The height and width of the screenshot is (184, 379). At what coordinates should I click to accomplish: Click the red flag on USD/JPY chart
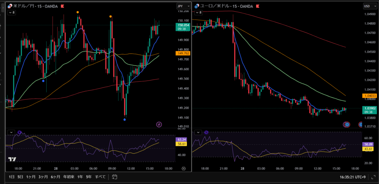pyautogui.click(x=62, y=6)
